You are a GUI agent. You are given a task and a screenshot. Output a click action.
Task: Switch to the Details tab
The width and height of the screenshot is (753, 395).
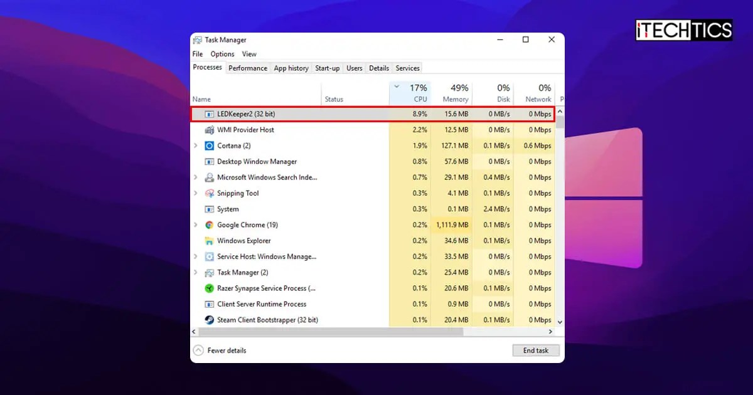379,68
